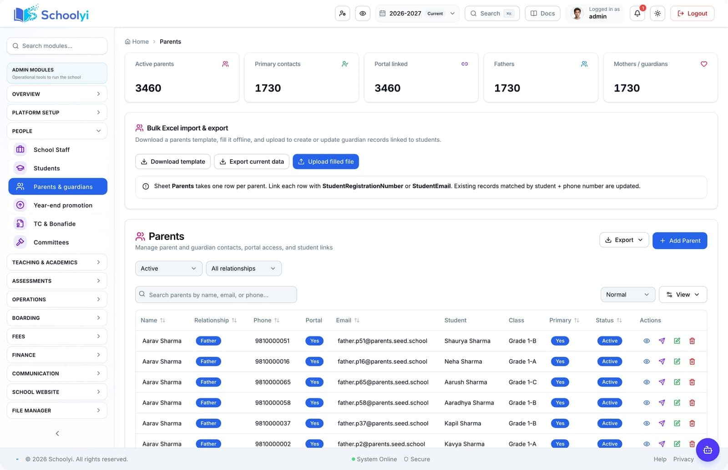The width and height of the screenshot is (728, 470).
Task: Focus the search parents by name field
Action: [x=216, y=295]
